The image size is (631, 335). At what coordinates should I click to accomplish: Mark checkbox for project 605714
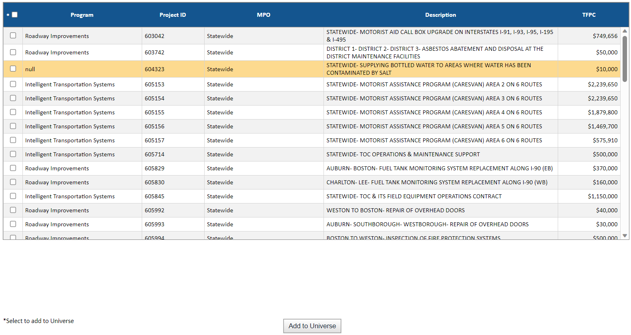(13, 154)
